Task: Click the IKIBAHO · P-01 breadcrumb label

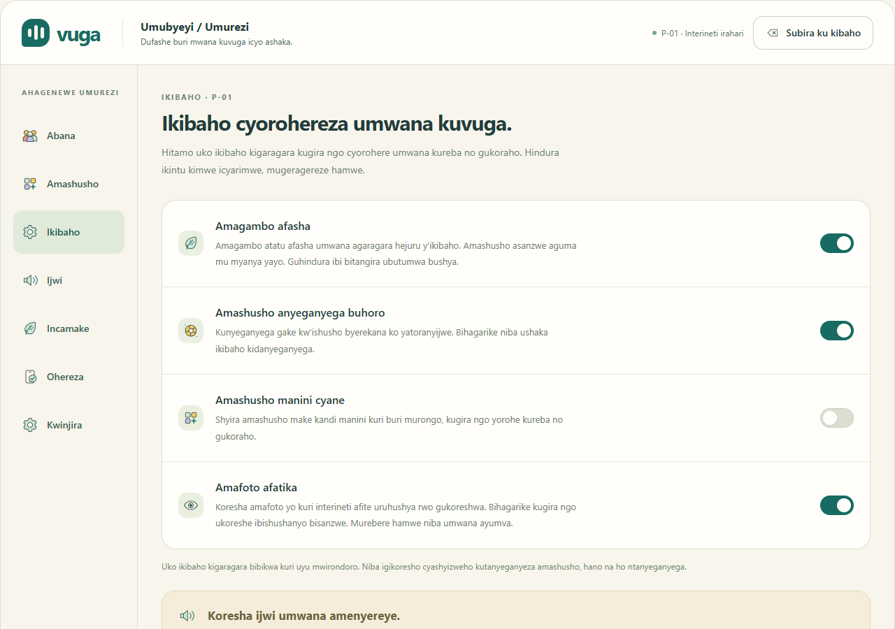Action: pos(197,97)
